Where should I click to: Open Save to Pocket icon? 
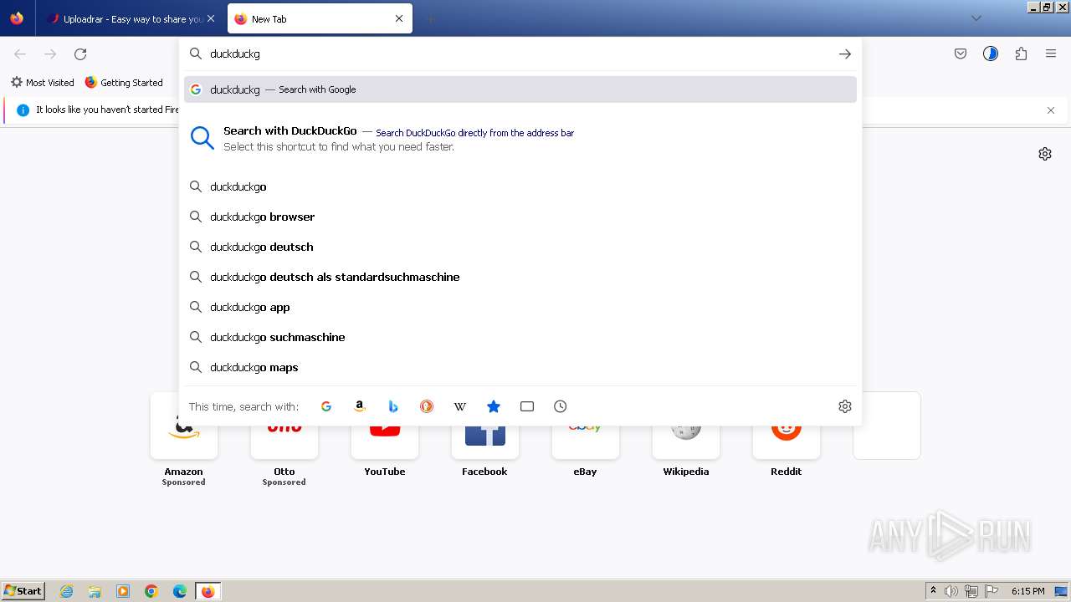961,54
